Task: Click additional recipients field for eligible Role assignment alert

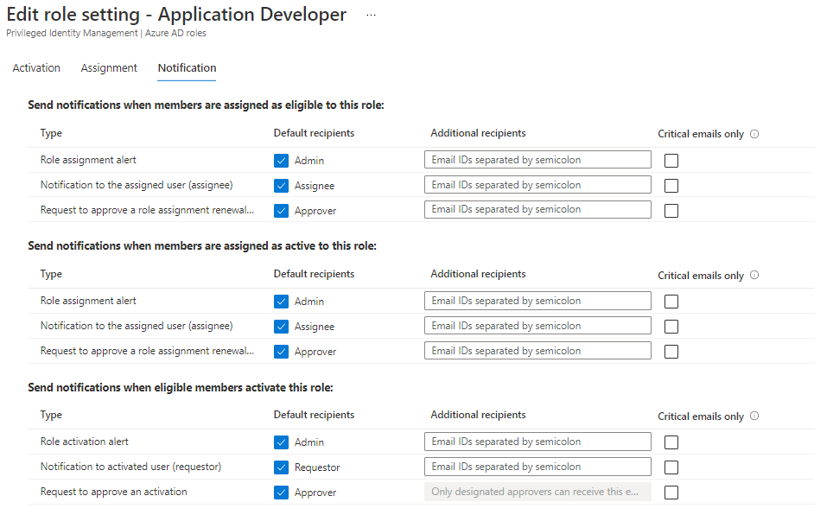Action: tap(537, 160)
